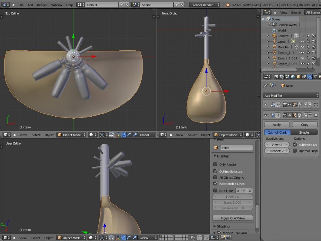Open the Window menu in top bar

pyautogui.click(x=56, y=5)
